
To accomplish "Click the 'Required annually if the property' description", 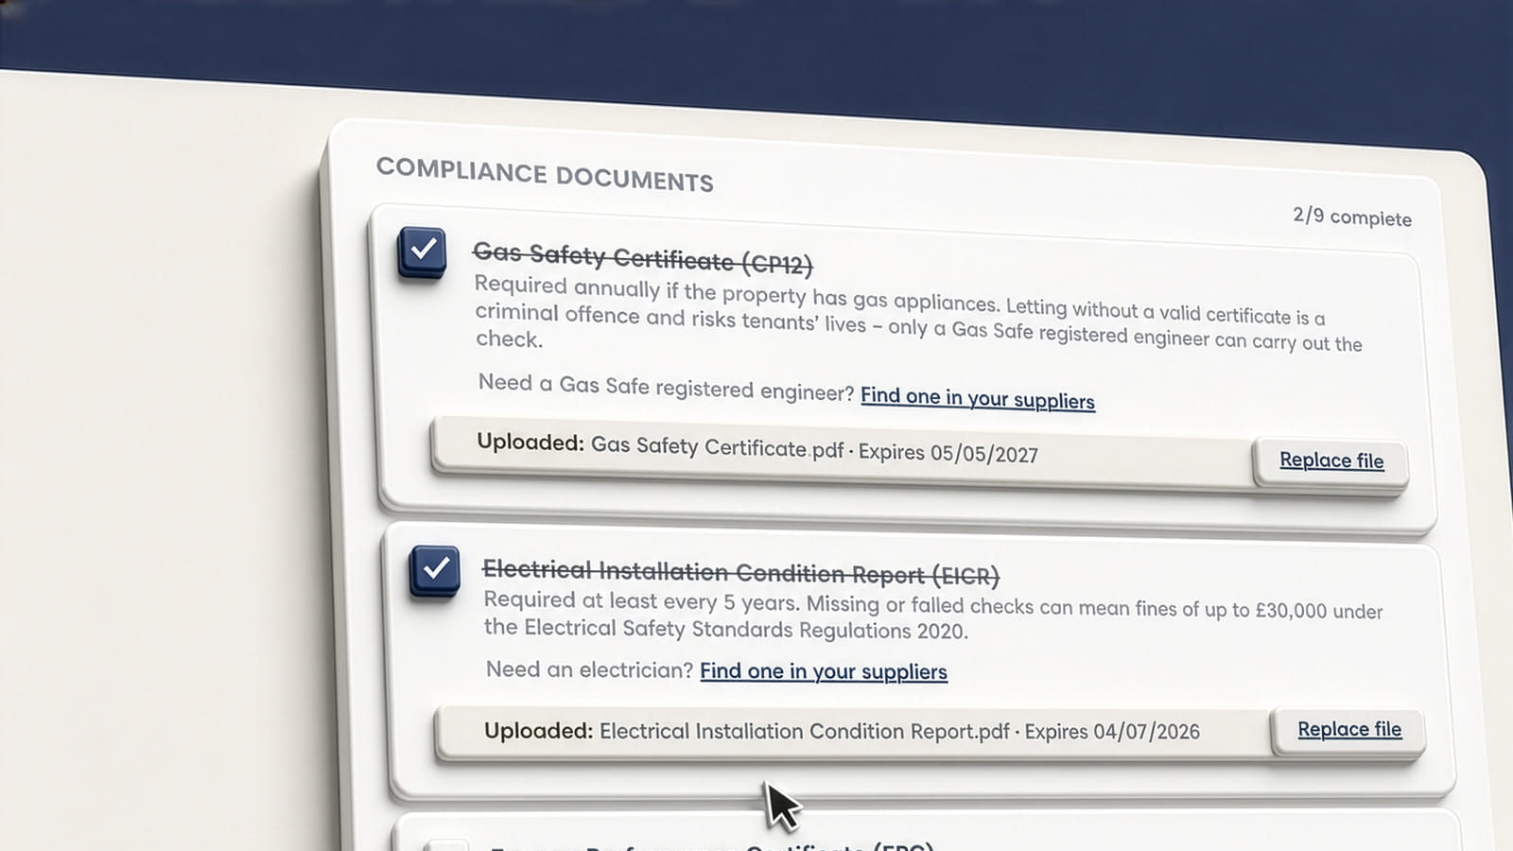I will (918, 316).
